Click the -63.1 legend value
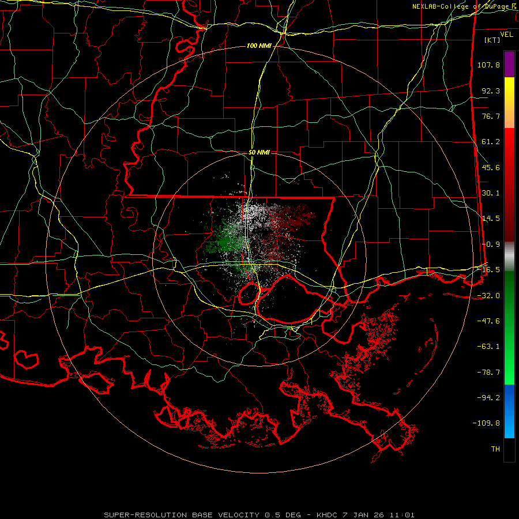This screenshot has width=519, height=519. (488, 347)
